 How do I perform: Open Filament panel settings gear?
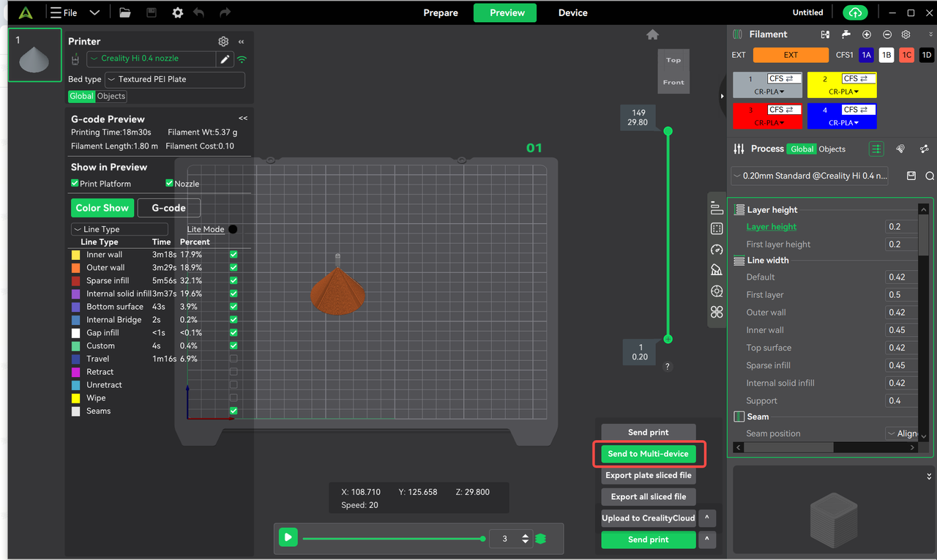point(906,34)
